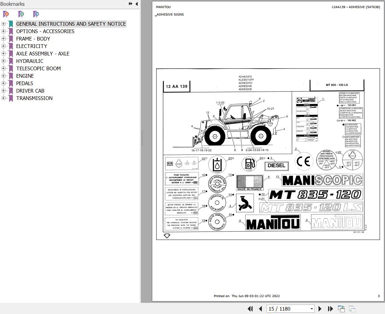Screen dimensions: 385x314
Task: Go to the next page
Action: (320, 309)
